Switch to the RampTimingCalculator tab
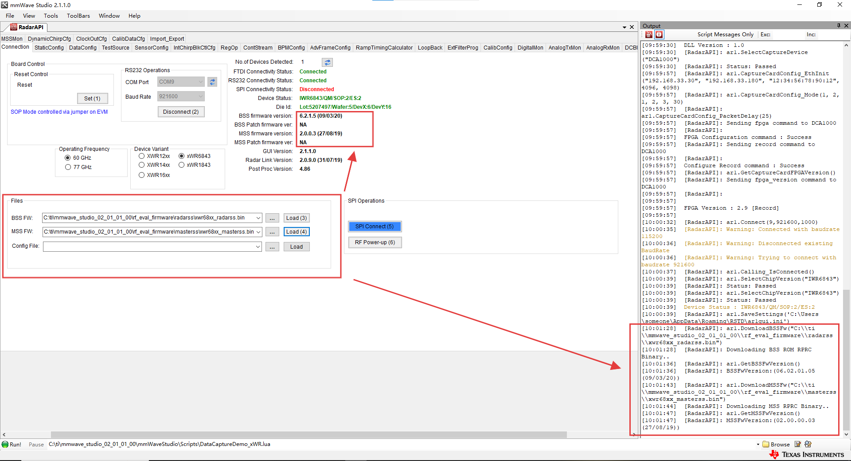The height and width of the screenshot is (461, 851). pos(384,48)
